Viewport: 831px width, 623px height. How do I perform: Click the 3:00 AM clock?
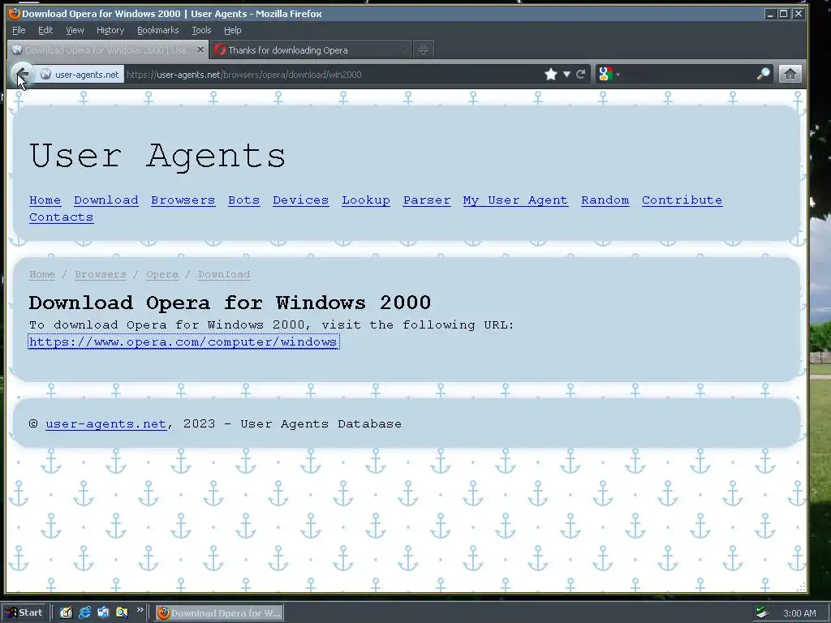click(x=799, y=613)
